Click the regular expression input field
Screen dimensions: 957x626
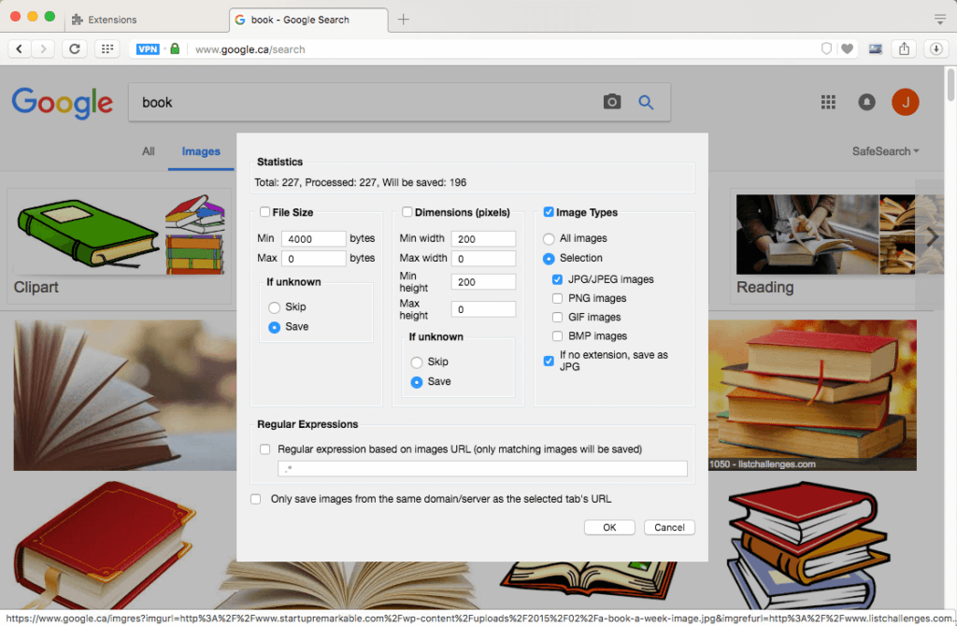(x=482, y=469)
